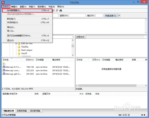Sort remote list by 权限 column

tap(137, 60)
